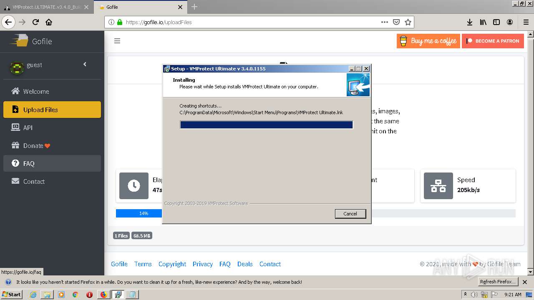Cancel the VMProtect Ultimate setup
Screen dimensions: 534x300
coord(350,214)
